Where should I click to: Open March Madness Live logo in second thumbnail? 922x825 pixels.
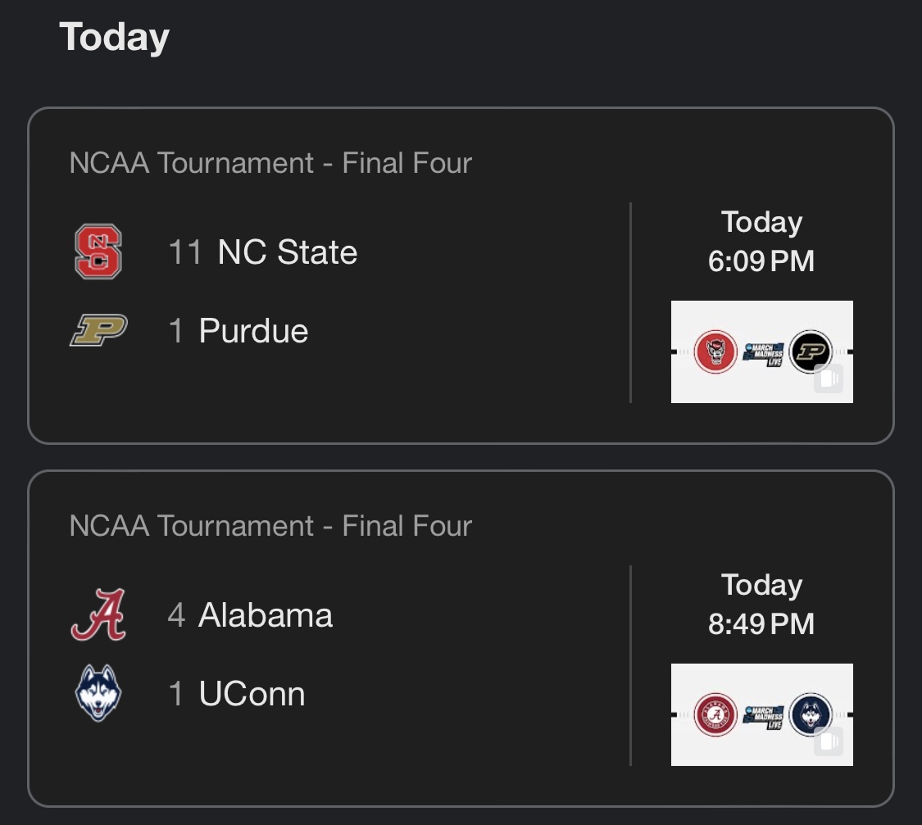coord(764,715)
